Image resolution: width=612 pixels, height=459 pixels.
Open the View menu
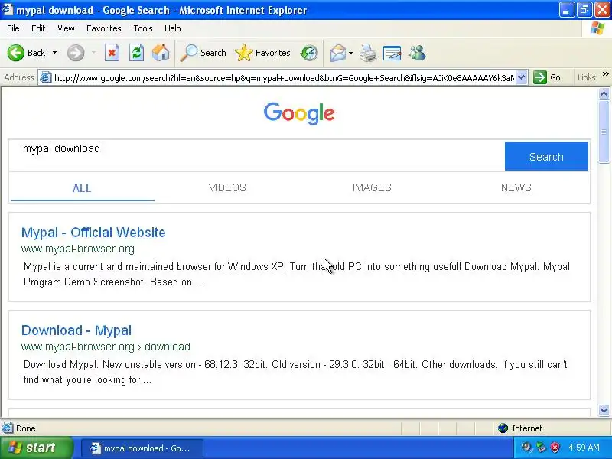tap(66, 28)
